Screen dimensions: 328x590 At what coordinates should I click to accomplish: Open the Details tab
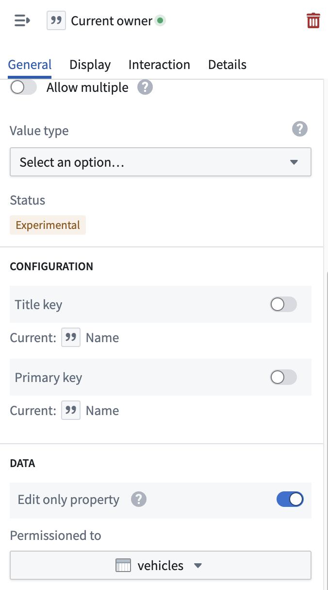(227, 65)
